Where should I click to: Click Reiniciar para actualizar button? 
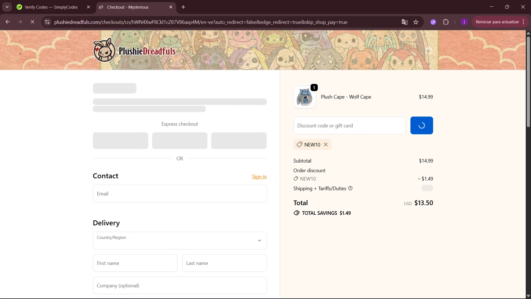(x=497, y=22)
